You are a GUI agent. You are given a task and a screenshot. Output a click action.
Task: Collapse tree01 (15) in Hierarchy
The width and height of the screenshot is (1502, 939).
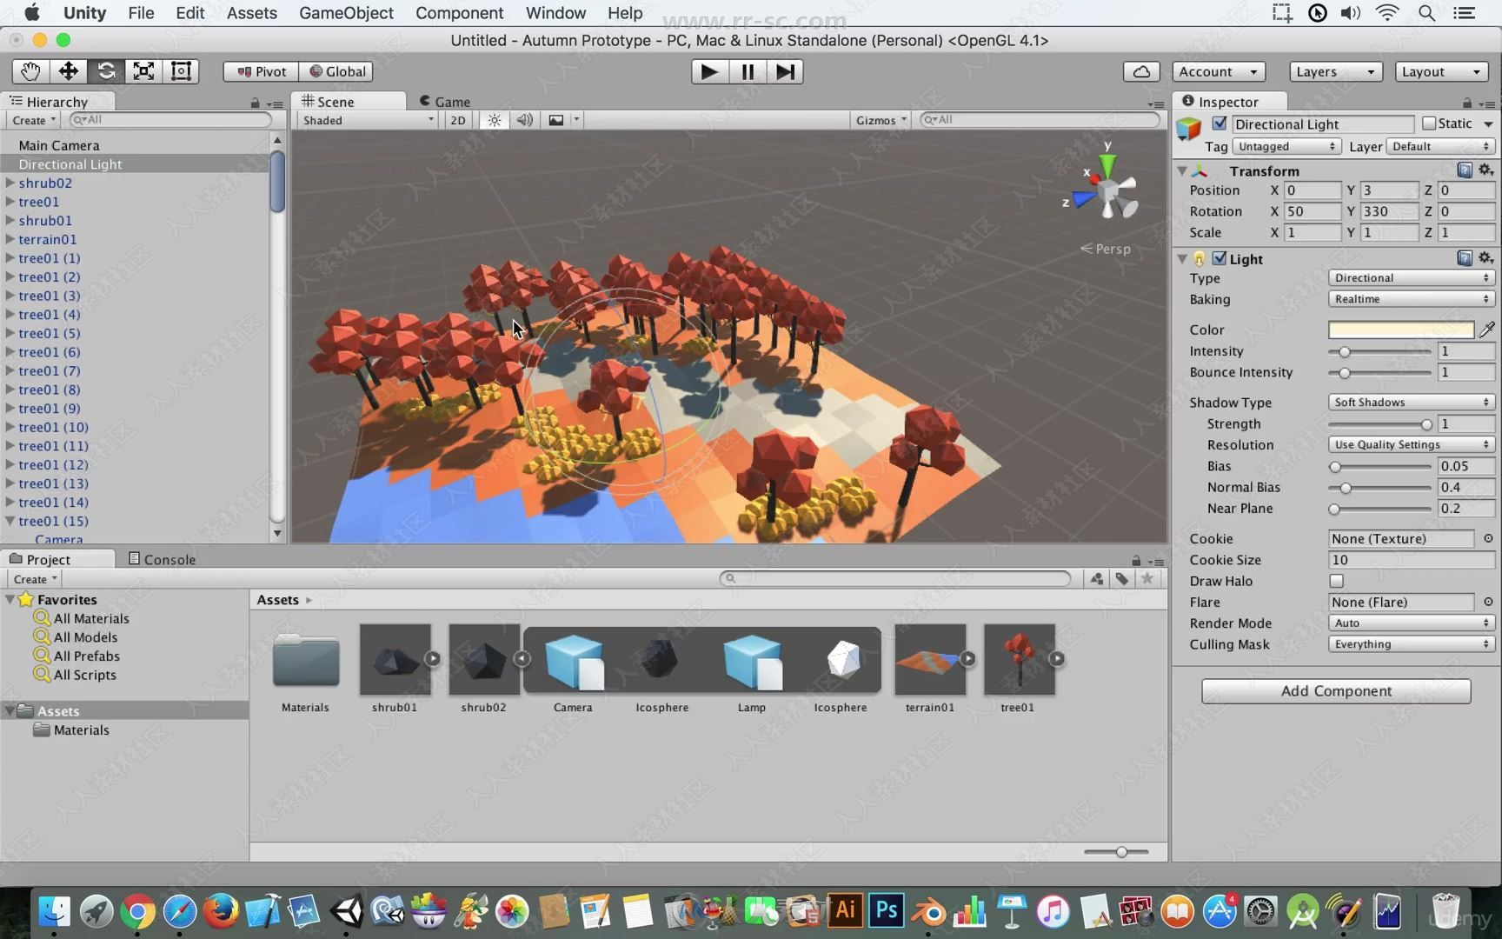(x=10, y=521)
